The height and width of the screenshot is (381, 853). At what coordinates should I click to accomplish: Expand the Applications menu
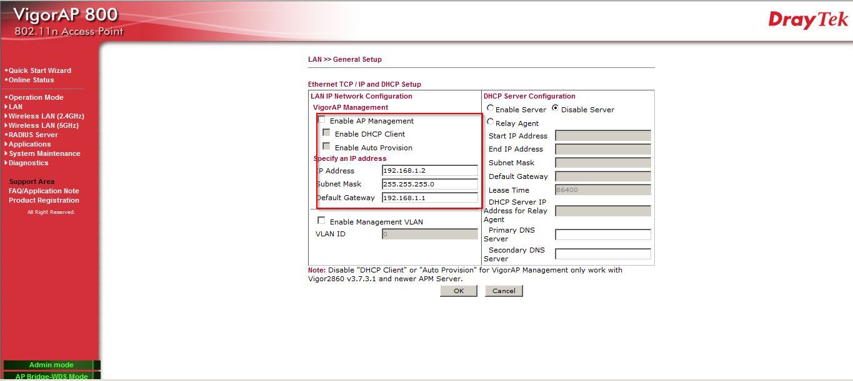click(29, 144)
